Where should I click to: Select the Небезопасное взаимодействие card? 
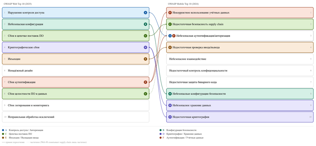click(x=240, y=59)
